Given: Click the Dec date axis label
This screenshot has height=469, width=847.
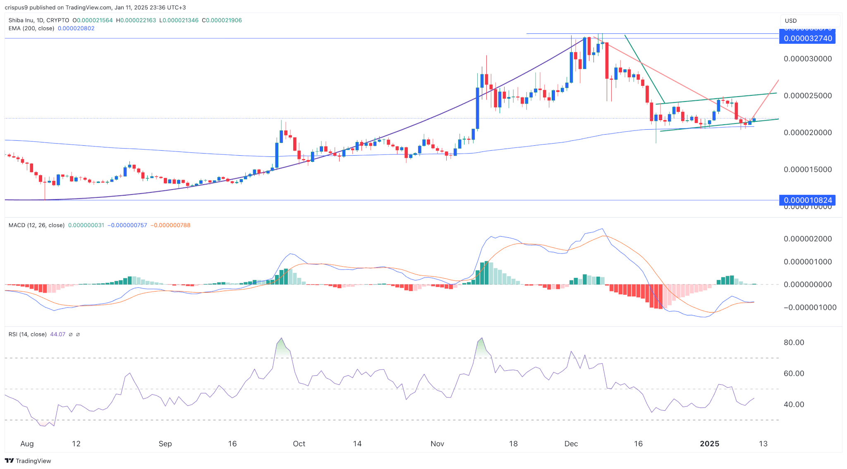Looking at the screenshot, I should 571,444.
